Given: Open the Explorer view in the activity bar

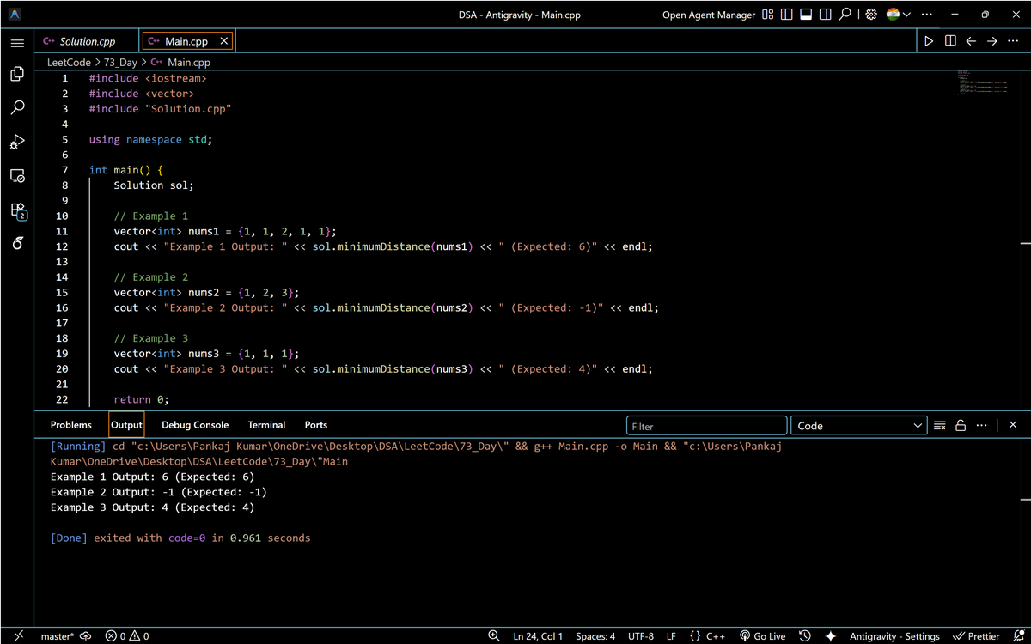Looking at the screenshot, I should (x=17, y=75).
